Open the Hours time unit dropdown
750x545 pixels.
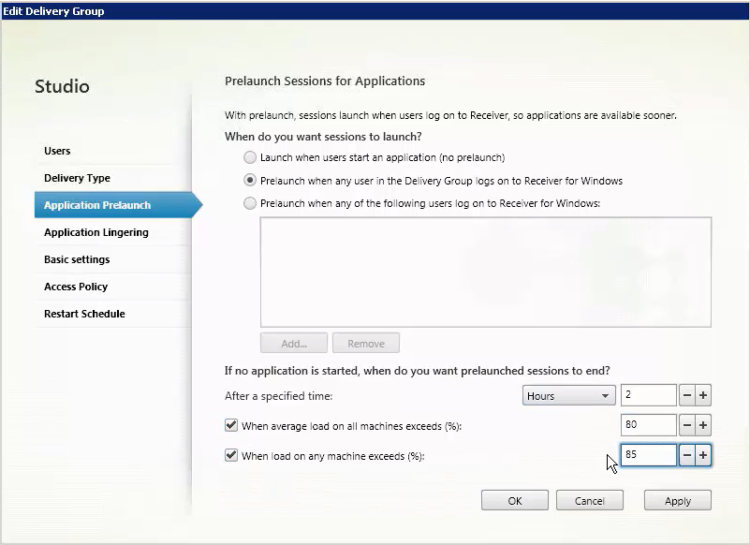point(568,396)
